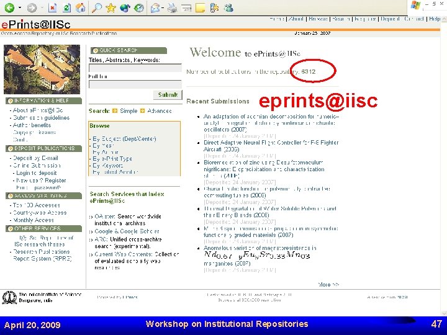Open Direct Adaptive Neural Flight Controller submission
The image size is (447, 335).
271,146
